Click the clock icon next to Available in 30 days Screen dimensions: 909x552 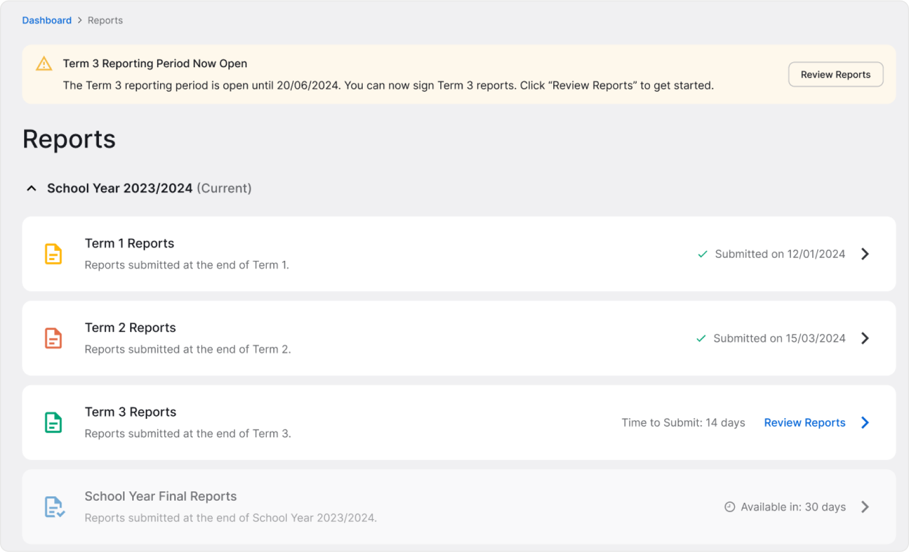point(729,507)
